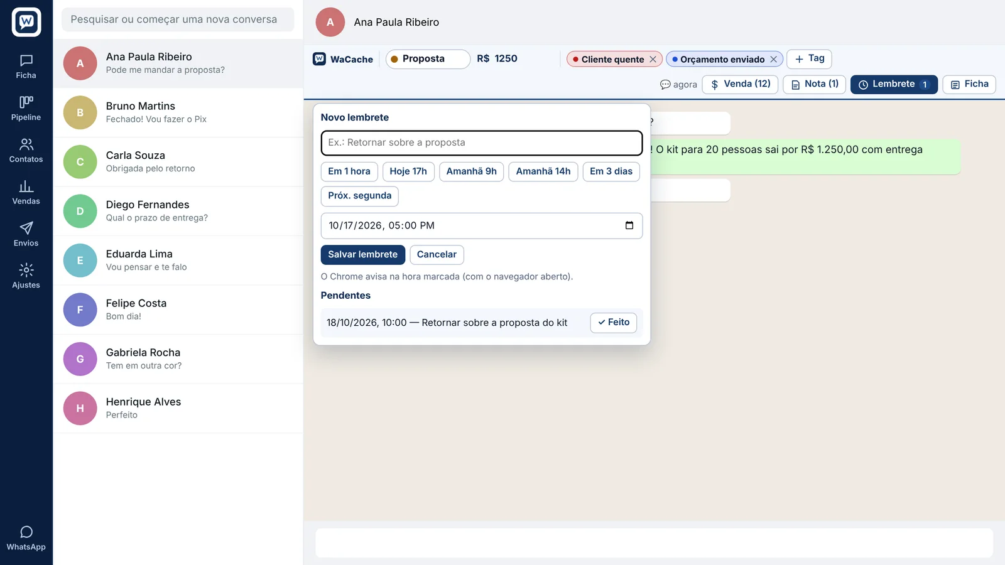Choose the 'Próx. segunda' quick option
The image size is (1005, 565).
pos(360,196)
